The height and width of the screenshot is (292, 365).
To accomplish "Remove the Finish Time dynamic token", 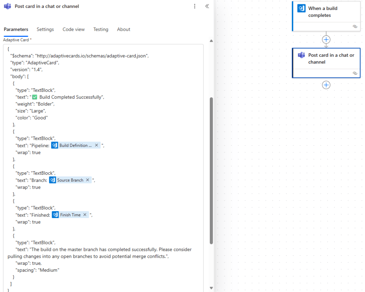I will click(85, 215).
